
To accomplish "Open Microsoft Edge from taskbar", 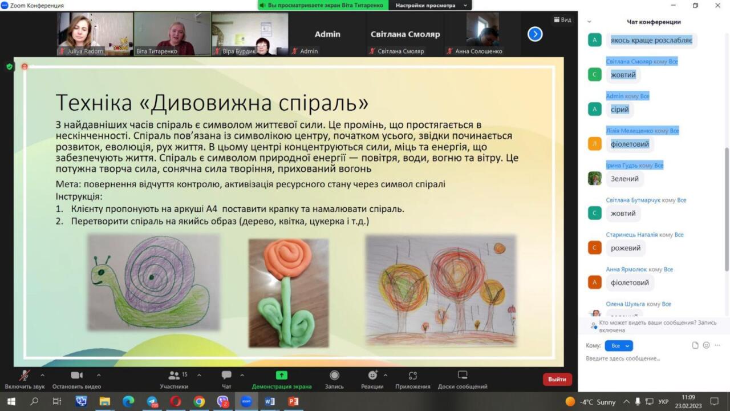I will coord(128,401).
